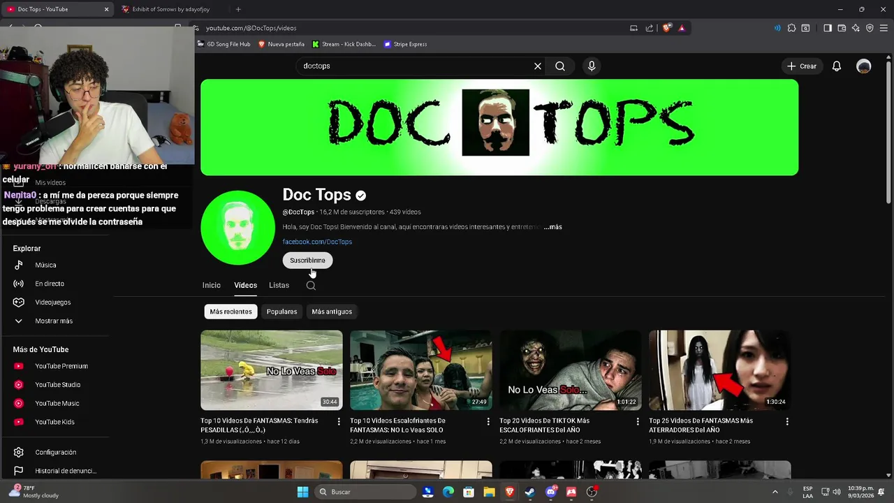894x503 pixels.
Task: Open the Brave Wallet icon
Action: pos(842,28)
